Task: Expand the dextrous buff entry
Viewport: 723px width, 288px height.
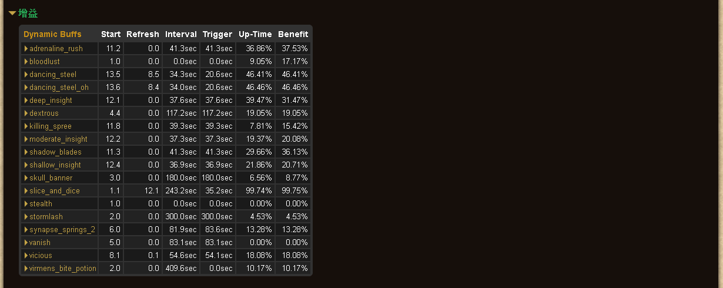Action: point(44,113)
